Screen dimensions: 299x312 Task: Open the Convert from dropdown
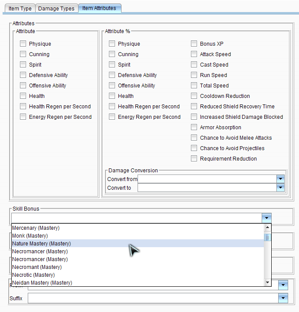pos(280,179)
